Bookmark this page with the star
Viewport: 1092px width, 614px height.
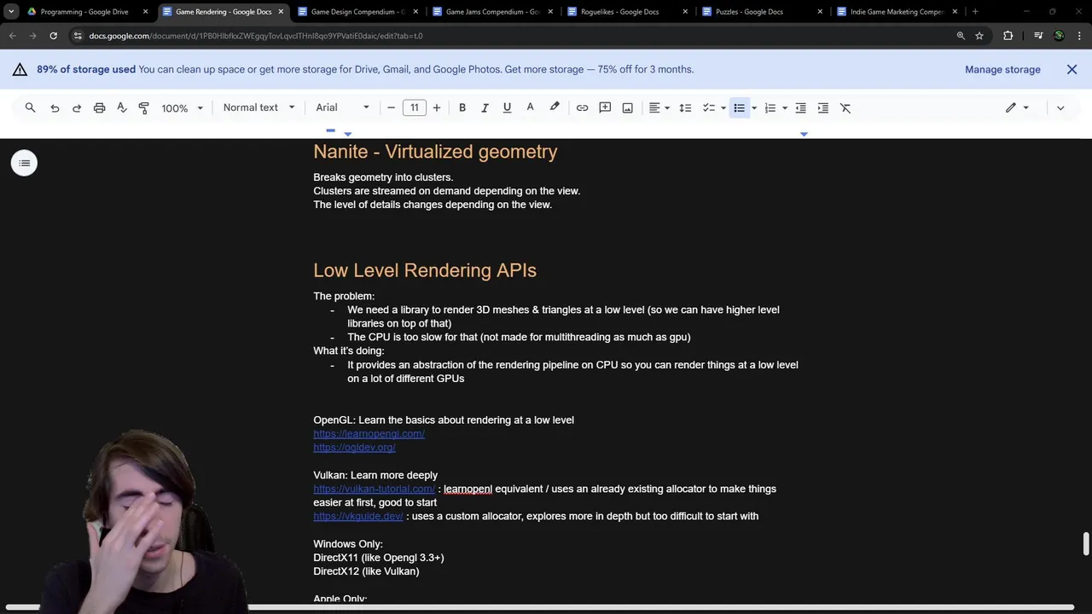tap(979, 36)
